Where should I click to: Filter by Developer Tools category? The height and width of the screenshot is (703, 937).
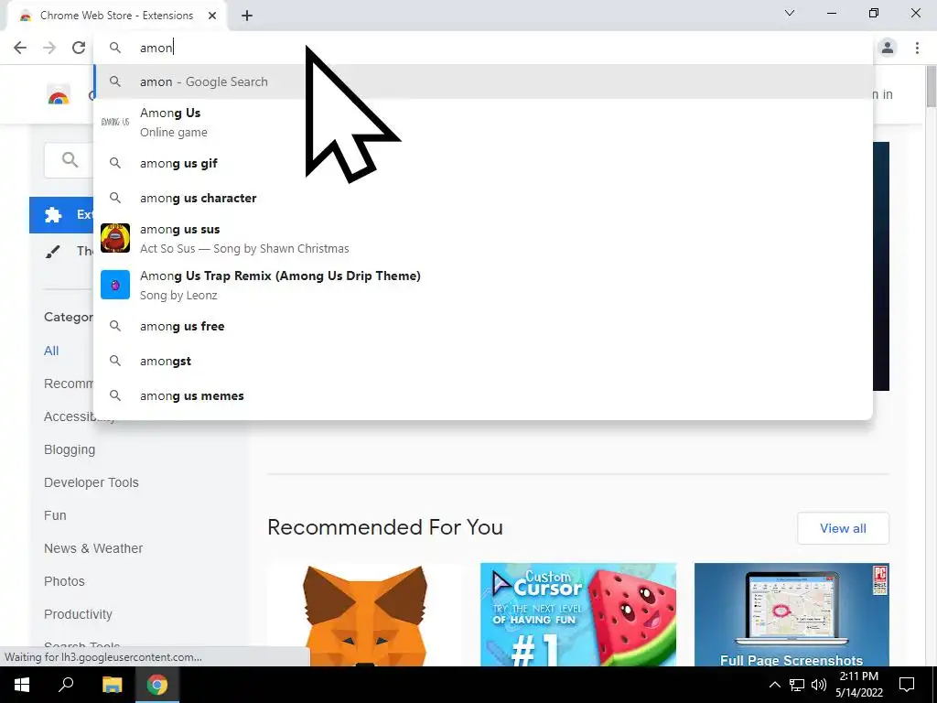[92, 482]
